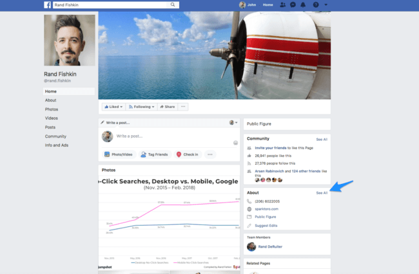This screenshot has width=419, height=274.
Task: Open the No-Click Searches chart photo
Action: click(169, 223)
